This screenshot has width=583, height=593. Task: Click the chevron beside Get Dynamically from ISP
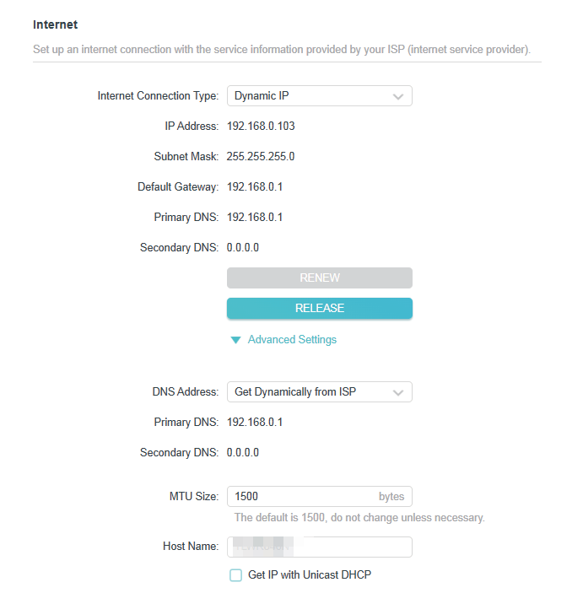pyautogui.click(x=398, y=392)
